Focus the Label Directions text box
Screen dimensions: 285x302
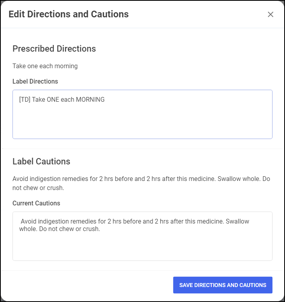coord(142,118)
